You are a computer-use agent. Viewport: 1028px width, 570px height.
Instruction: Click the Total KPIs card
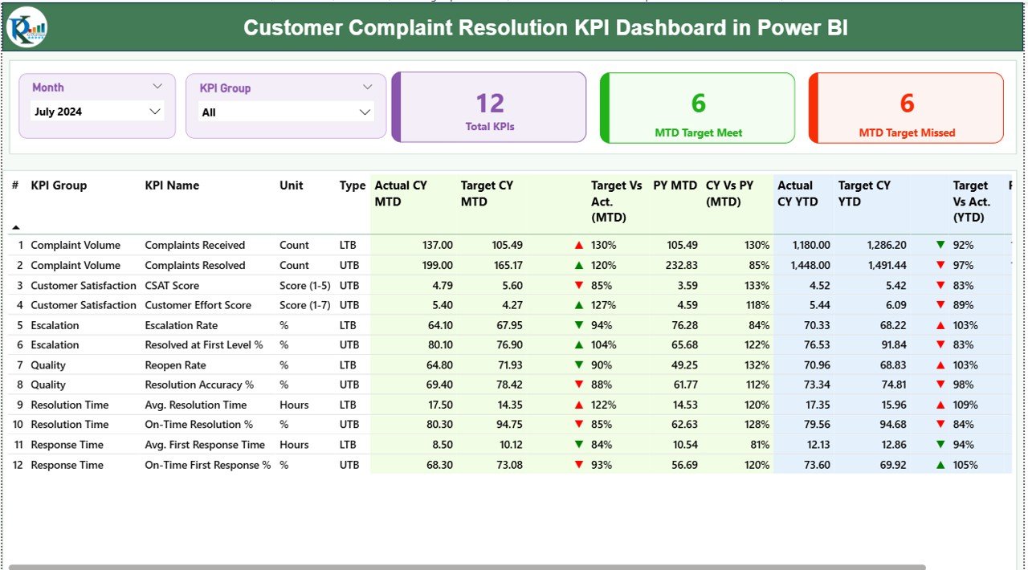click(490, 108)
